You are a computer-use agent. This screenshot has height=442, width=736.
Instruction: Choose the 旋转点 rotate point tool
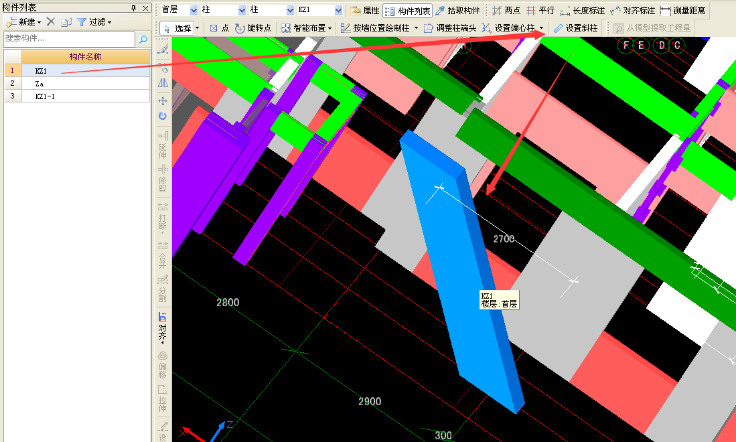pos(253,28)
